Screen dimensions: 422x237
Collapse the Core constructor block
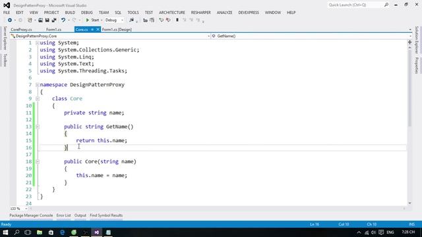pyautogui.click(x=38, y=162)
